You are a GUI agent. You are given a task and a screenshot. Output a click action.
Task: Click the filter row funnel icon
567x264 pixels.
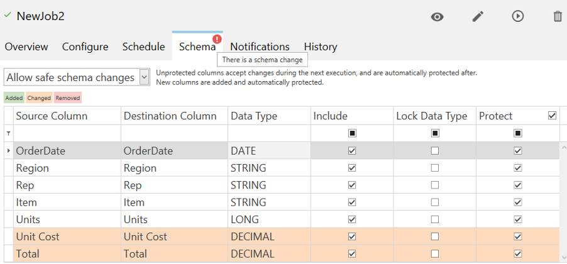(8, 133)
